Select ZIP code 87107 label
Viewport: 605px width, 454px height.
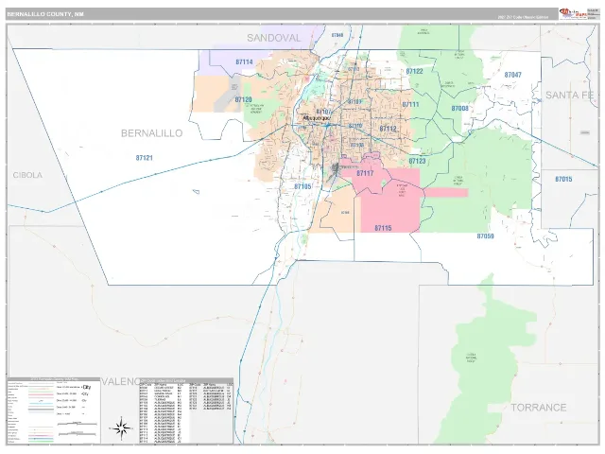point(323,112)
